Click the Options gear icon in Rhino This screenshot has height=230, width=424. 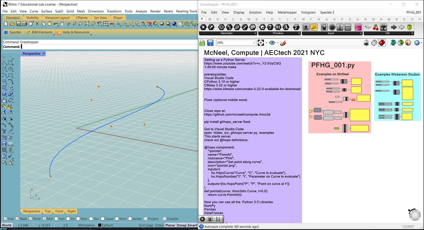point(187,24)
